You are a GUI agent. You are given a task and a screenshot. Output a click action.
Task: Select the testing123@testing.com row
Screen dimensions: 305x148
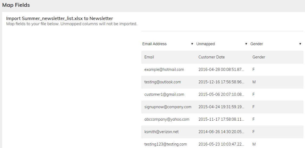point(166,144)
